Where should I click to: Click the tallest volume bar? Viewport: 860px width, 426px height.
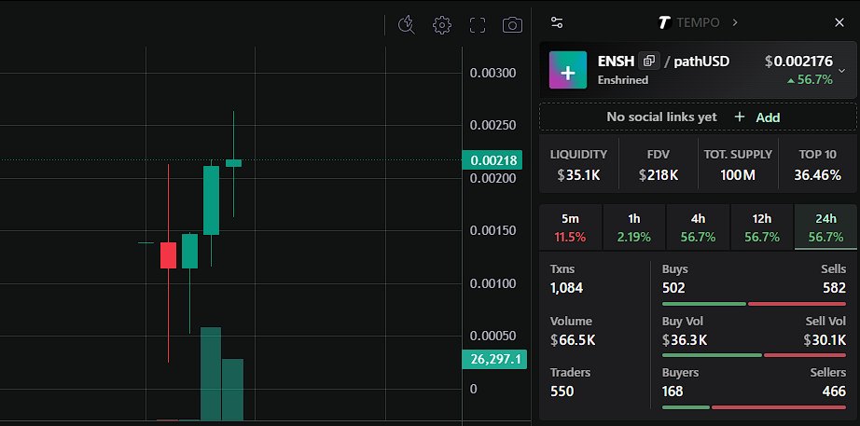coord(211,374)
